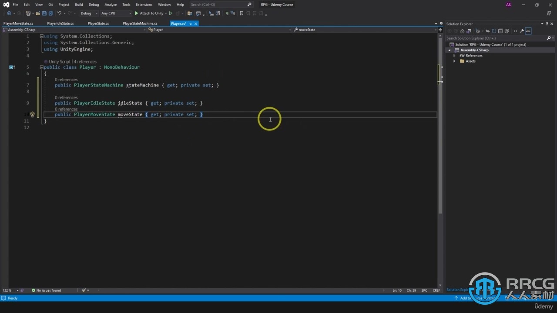Toggle pin on the Player.cs tab
Screen dimensions: 557x313
tap(190, 23)
